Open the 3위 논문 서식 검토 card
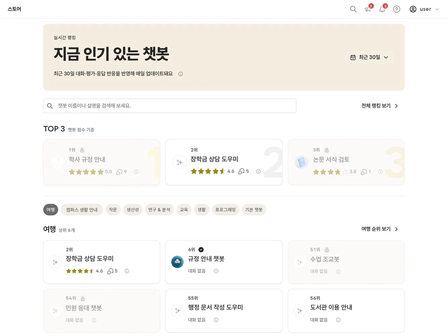 [x=346, y=162]
